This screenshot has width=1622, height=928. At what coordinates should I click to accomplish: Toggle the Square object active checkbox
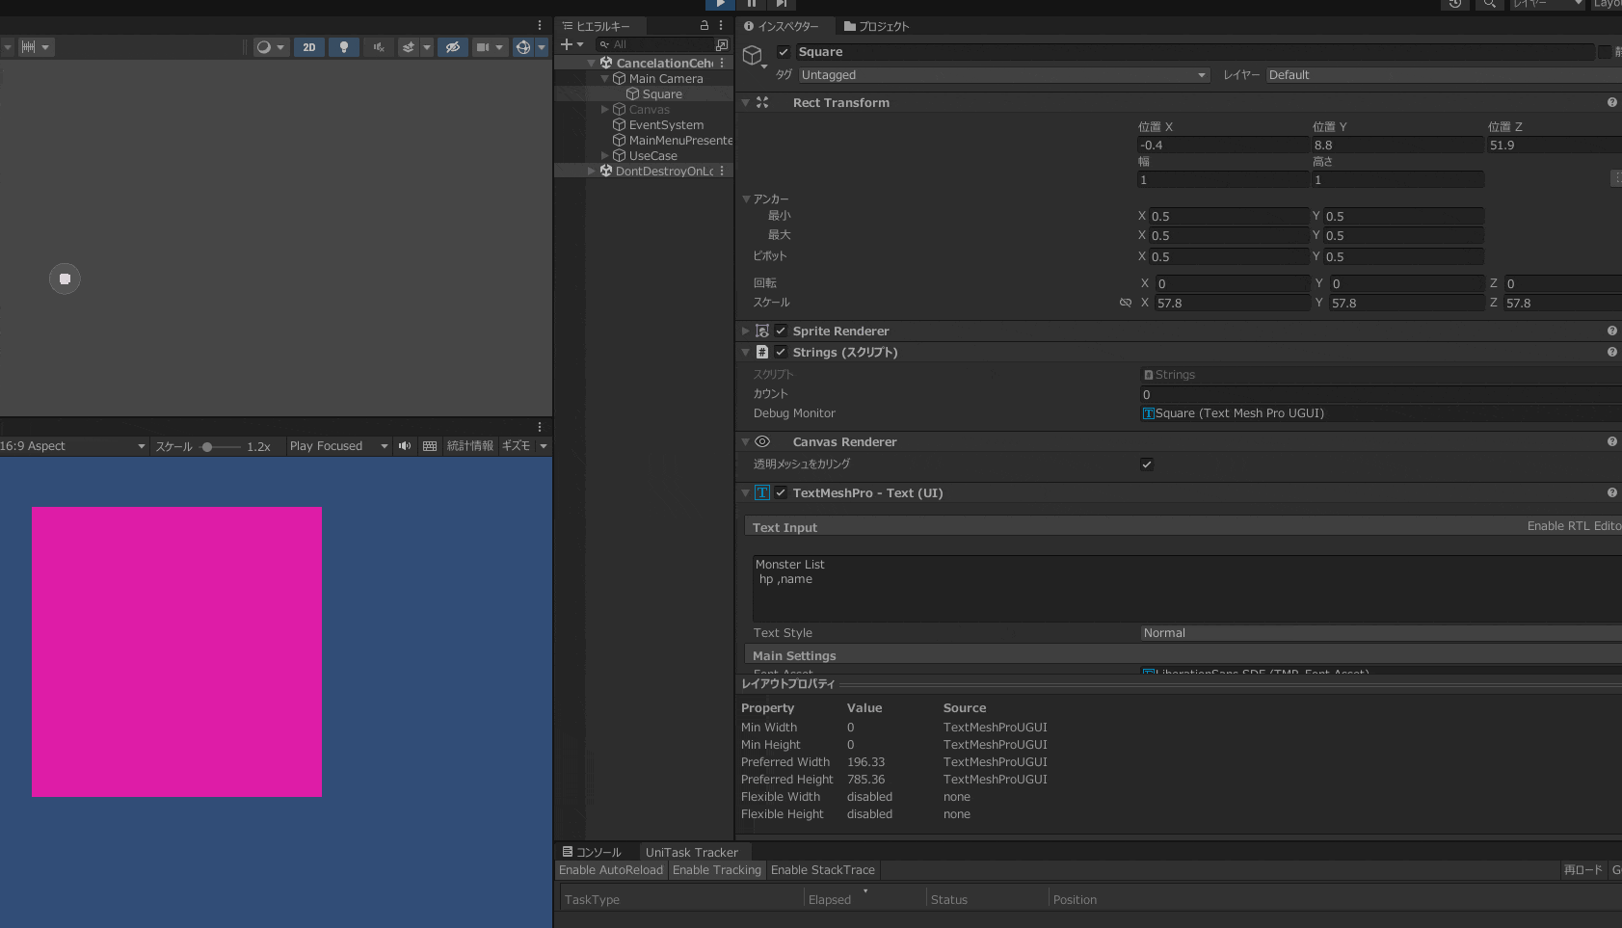coord(784,52)
